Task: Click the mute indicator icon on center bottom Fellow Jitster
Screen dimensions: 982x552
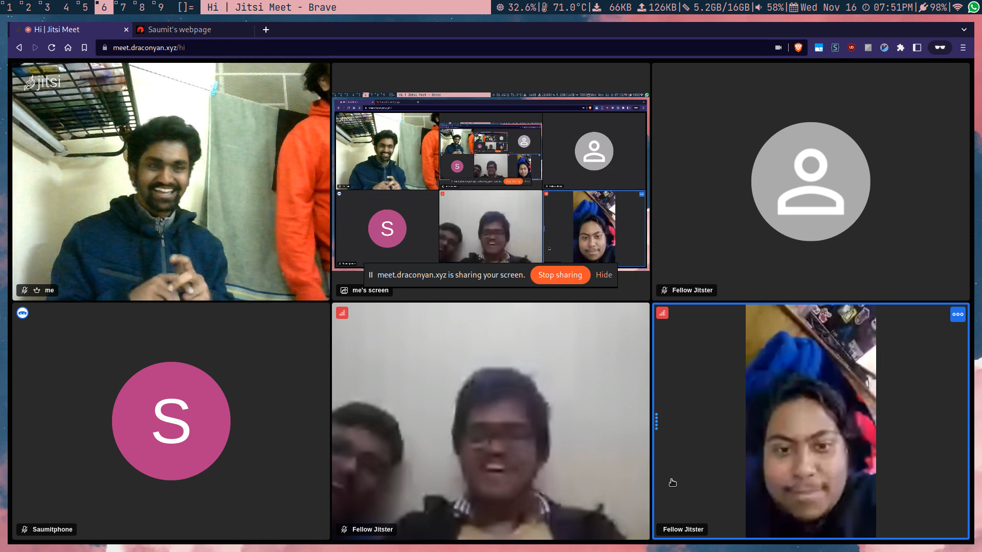Action: [344, 529]
